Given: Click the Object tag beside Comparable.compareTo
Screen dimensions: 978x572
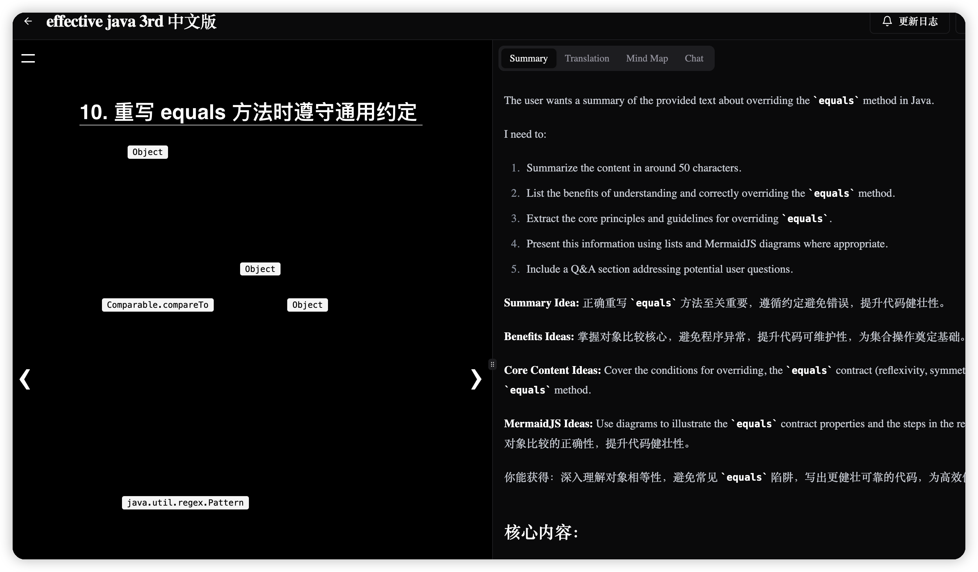Looking at the screenshot, I should pyautogui.click(x=307, y=305).
